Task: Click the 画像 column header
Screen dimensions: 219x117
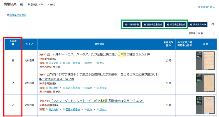Action: pyautogui.click(x=205, y=44)
